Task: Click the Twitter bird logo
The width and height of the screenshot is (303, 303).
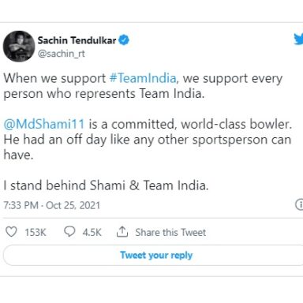Action: tap(298, 40)
